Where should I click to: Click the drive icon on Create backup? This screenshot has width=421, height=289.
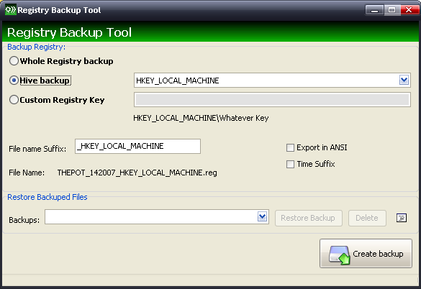point(340,255)
